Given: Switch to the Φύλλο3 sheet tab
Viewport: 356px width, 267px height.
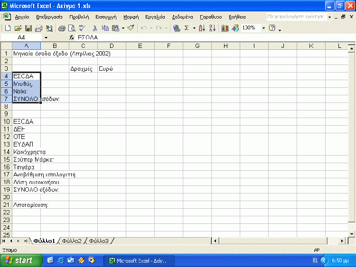Looking at the screenshot, I should tap(99, 241).
